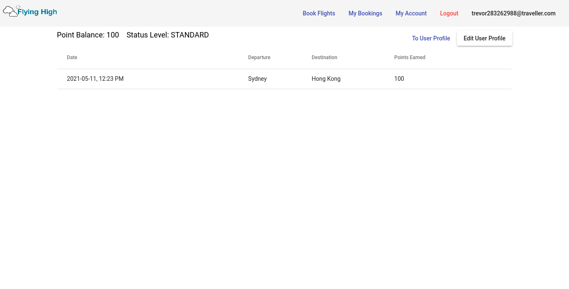
Task: Click the Points Earned column header
Action: [x=410, y=57]
